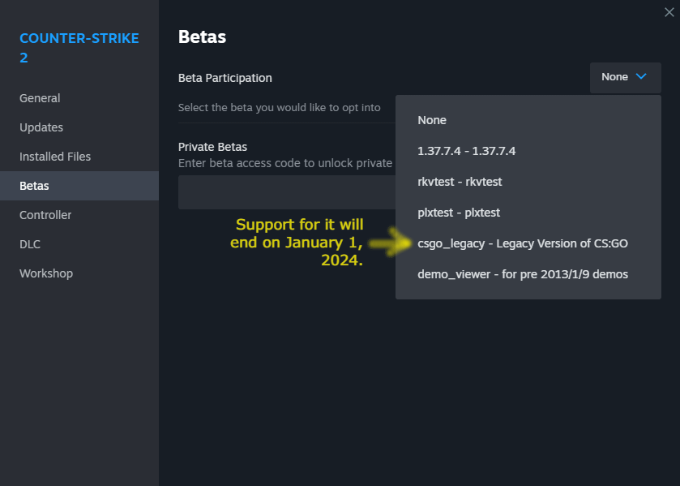Viewport: 680px width, 486px height.
Task: Select the Betas sidebar item
Action: 34,186
